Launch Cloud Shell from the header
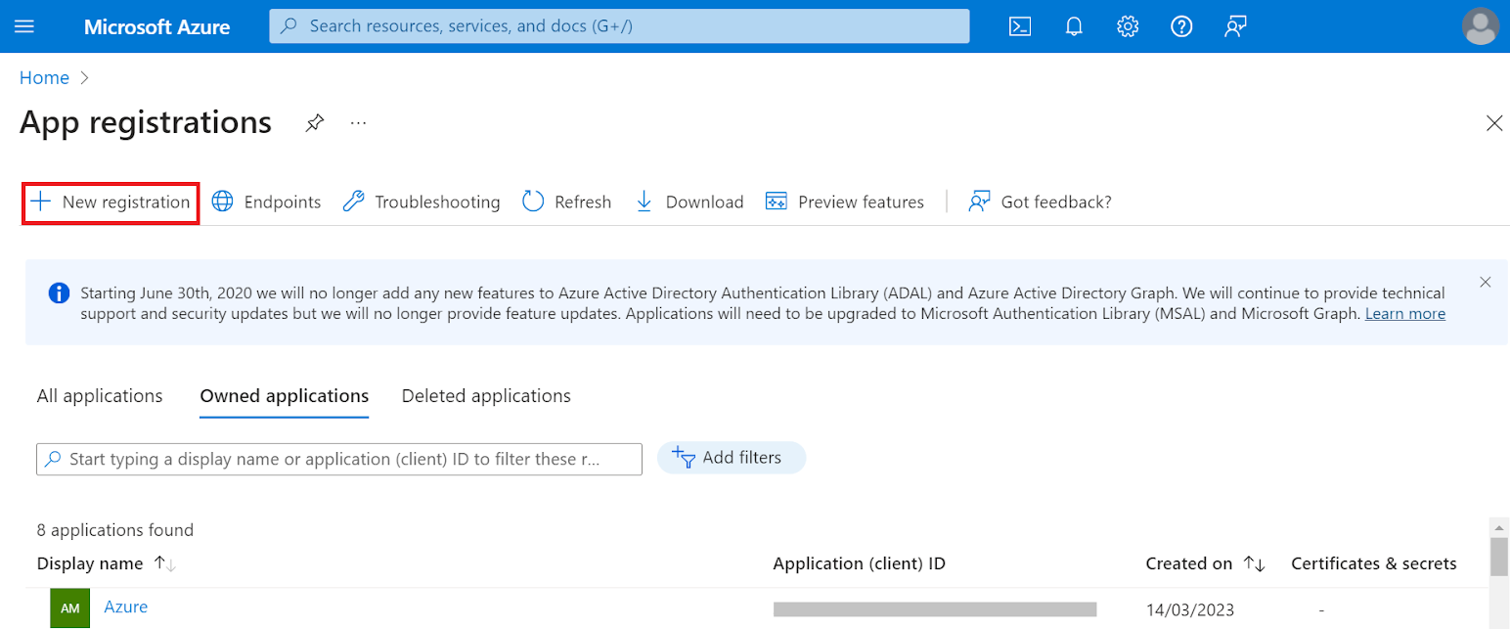1510x629 pixels. [1020, 26]
